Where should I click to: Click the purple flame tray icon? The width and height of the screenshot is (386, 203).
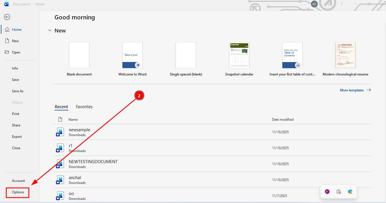point(327,192)
